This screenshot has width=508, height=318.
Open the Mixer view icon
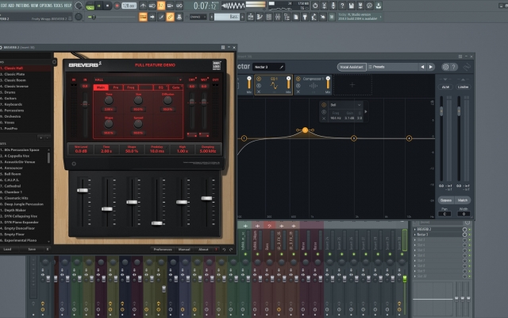pos(278,17)
